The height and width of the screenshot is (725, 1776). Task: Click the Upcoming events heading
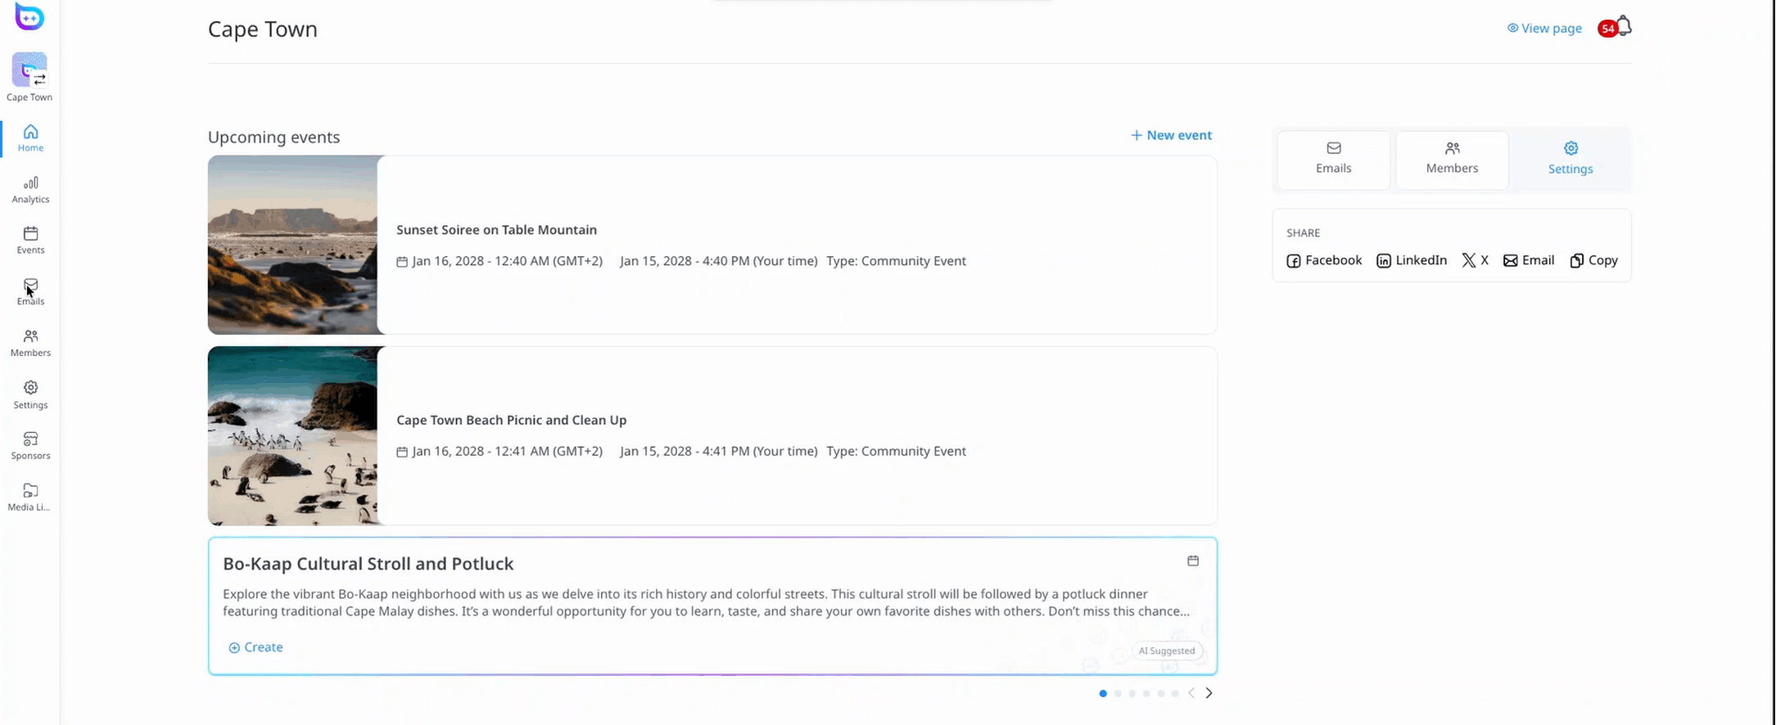[273, 137]
